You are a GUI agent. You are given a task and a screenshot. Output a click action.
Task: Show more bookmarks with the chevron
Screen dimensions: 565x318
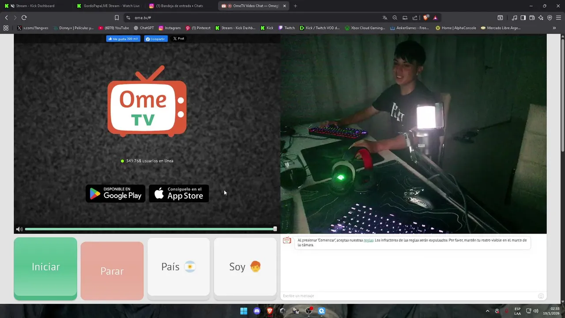tap(554, 28)
